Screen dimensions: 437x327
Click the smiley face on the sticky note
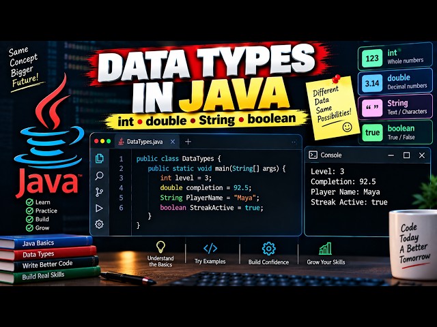[347, 127]
